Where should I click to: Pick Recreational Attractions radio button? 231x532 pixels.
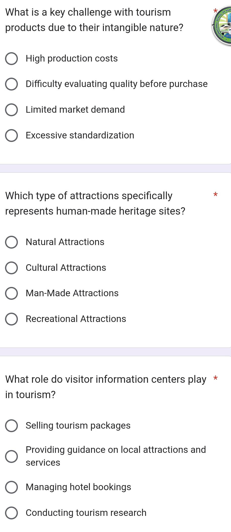(x=12, y=319)
